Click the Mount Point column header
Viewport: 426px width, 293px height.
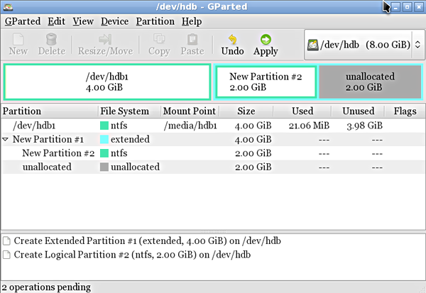188,111
